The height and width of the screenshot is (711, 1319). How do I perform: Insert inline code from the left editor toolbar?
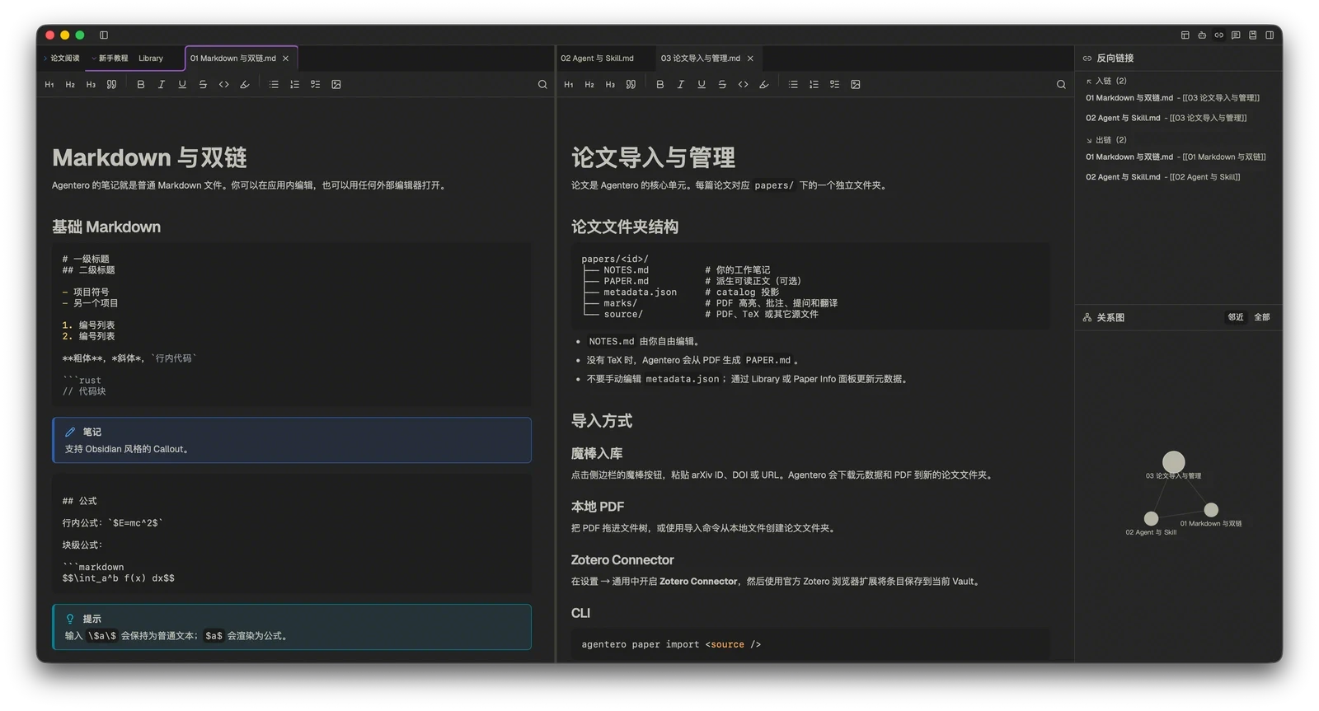pyautogui.click(x=223, y=84)
